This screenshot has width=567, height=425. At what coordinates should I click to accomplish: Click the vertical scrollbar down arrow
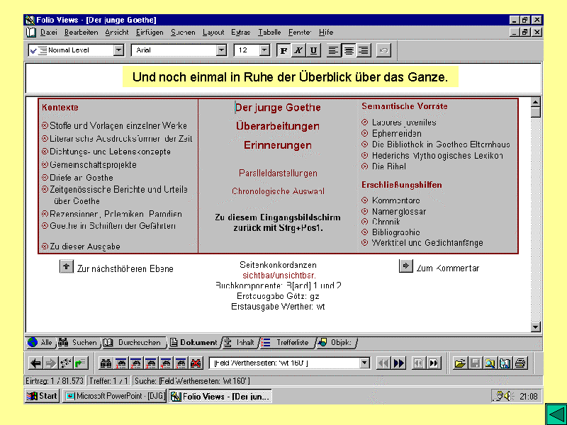point(536,327)
